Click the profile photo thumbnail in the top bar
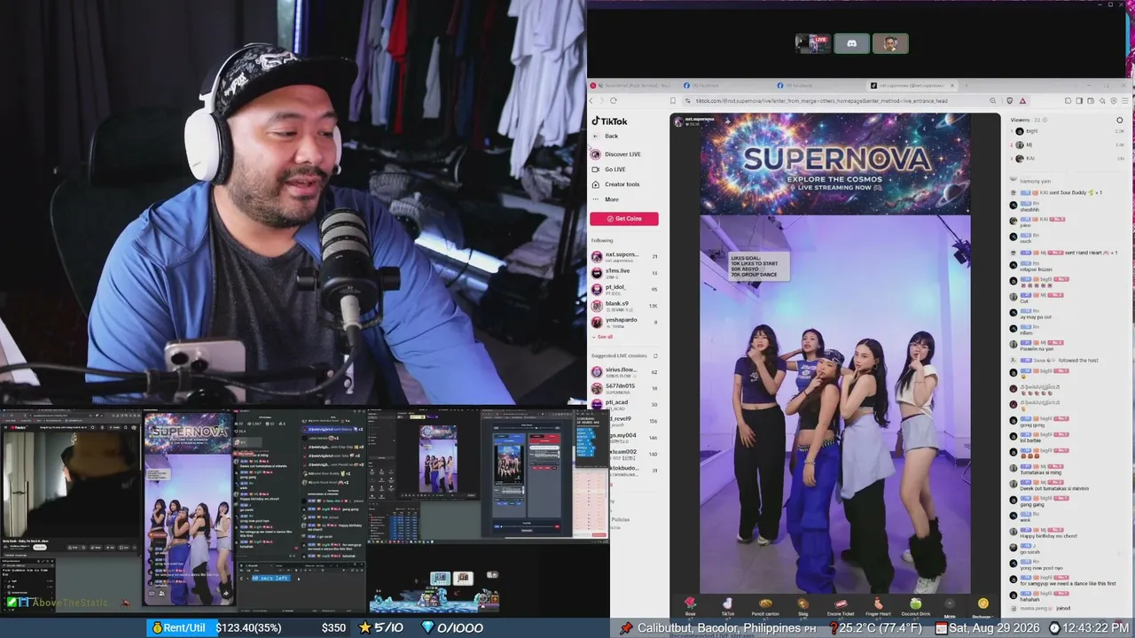This screenshot has width=1135, height=638. 890,43
